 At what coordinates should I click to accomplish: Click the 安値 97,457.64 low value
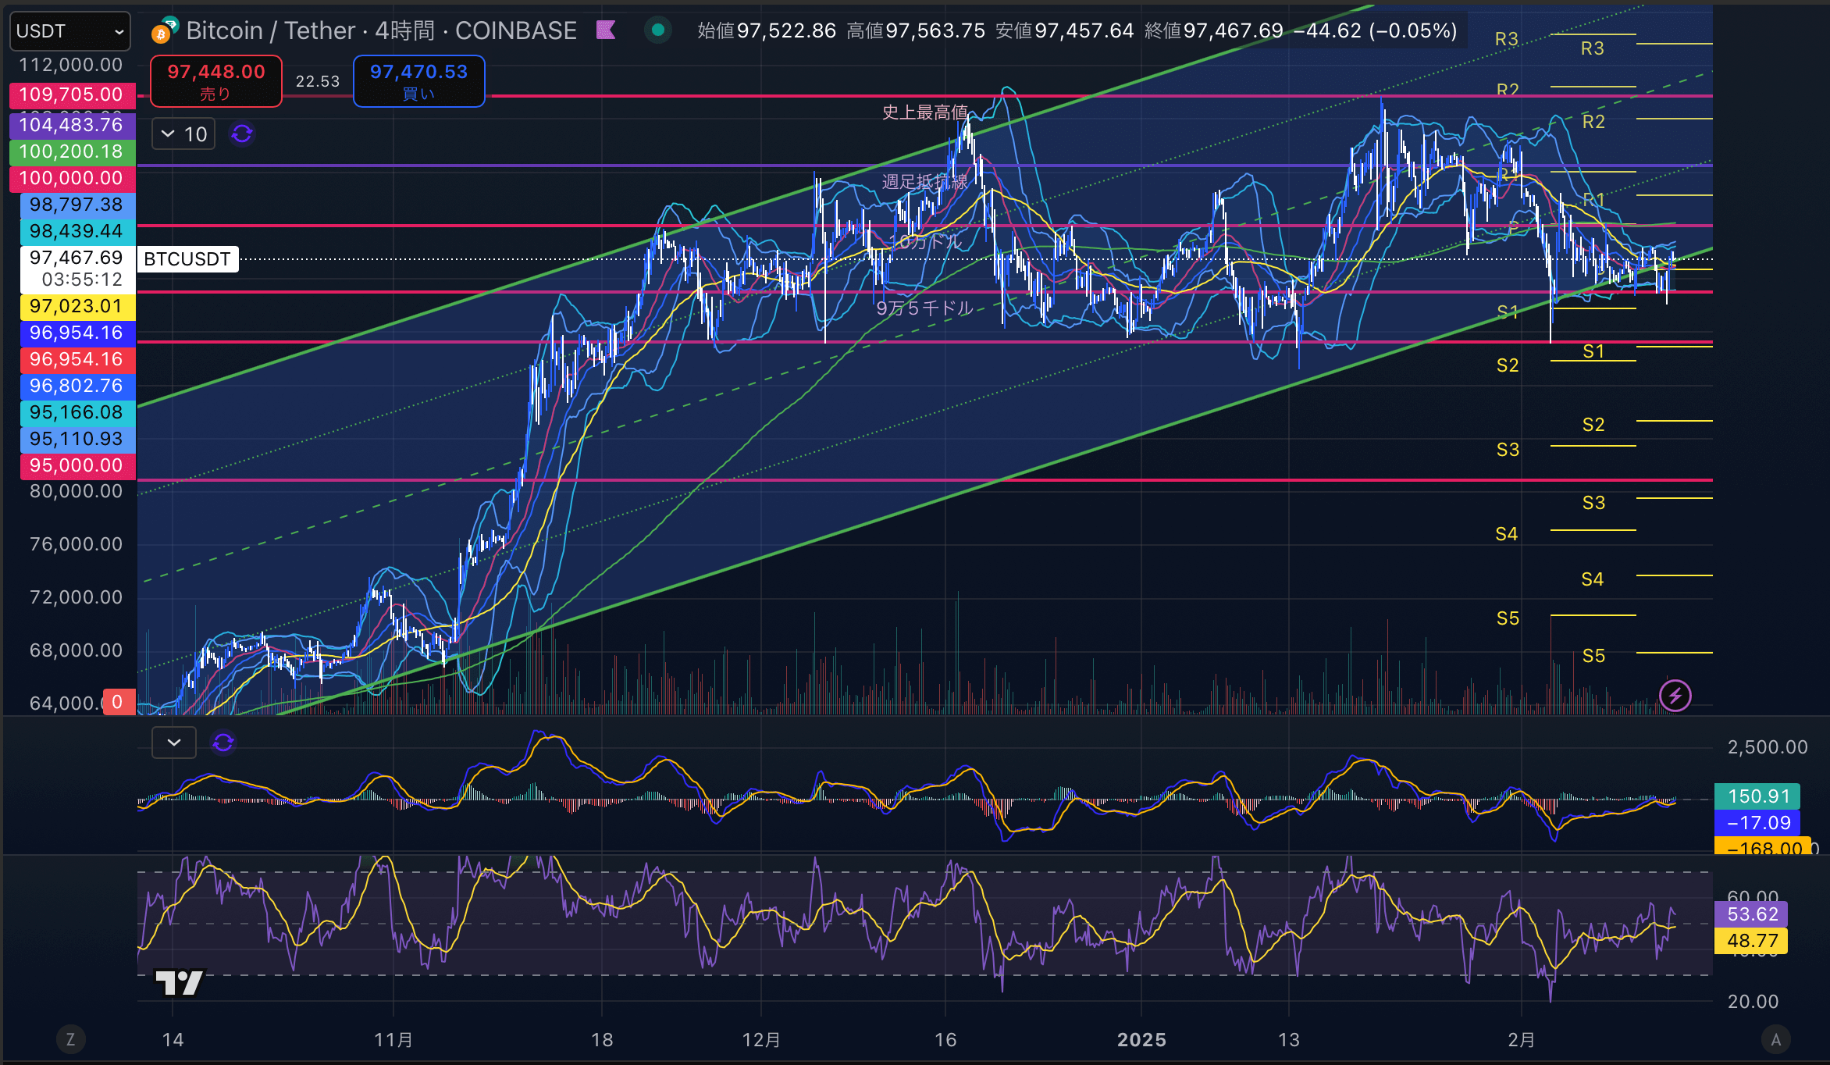pos(1065,30)
